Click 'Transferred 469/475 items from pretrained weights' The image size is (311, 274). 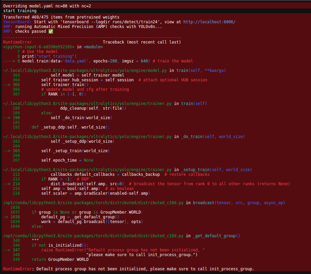(x=61, y=17)
